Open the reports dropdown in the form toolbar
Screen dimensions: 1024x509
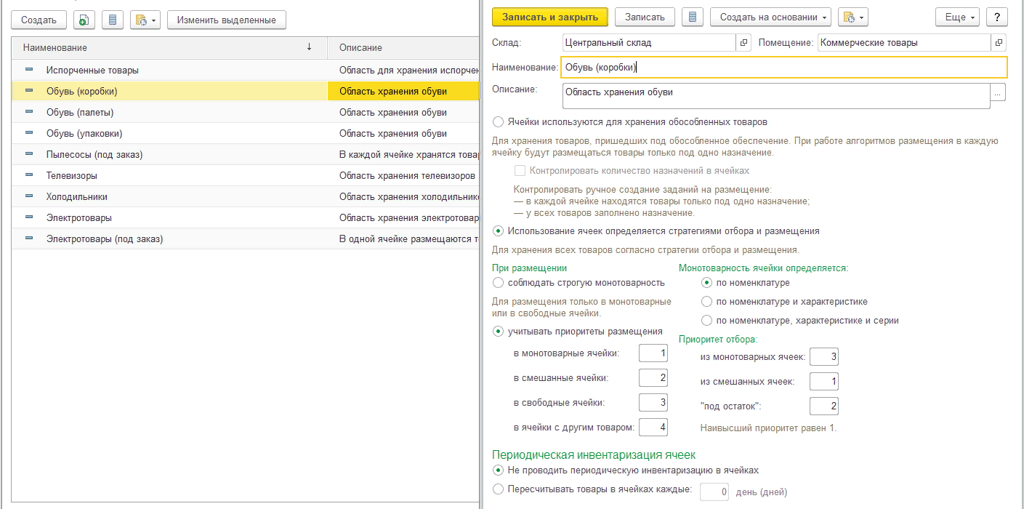[x=852, y=17]
